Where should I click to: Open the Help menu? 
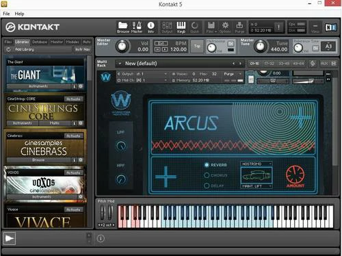point(19,14)
